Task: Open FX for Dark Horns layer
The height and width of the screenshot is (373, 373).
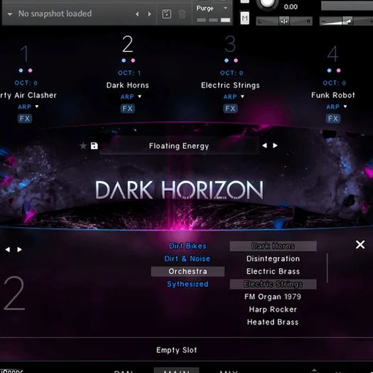Action: pos(127,108)
